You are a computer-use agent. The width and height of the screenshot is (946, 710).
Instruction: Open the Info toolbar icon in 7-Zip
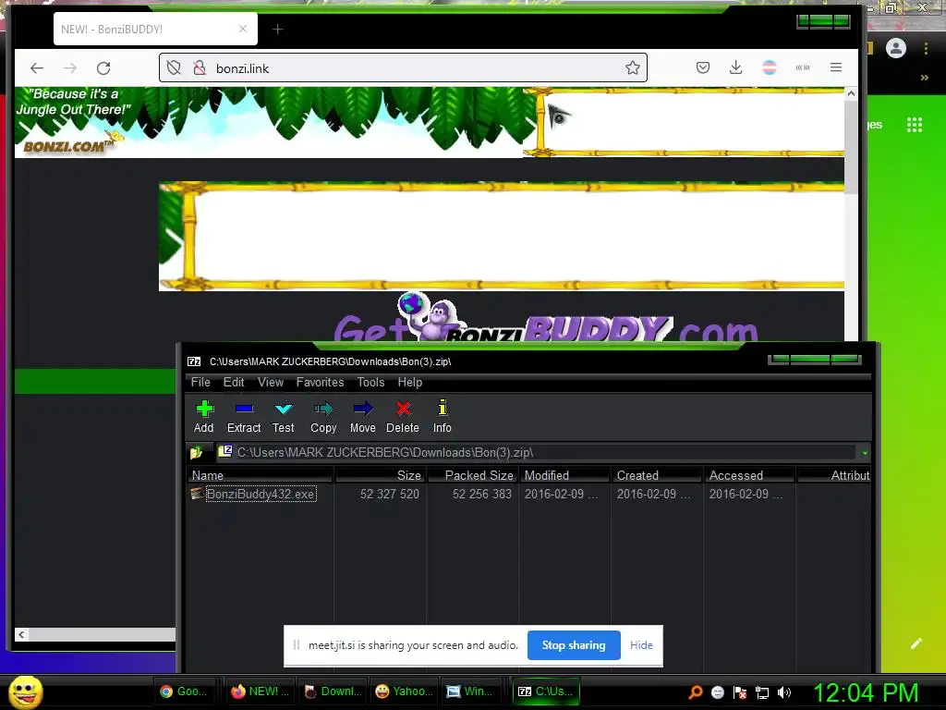click(443, 417)
